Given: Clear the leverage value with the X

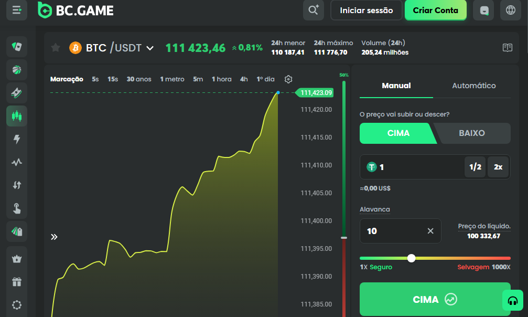Looking at the screenshot, I should [x=430, y=230].
